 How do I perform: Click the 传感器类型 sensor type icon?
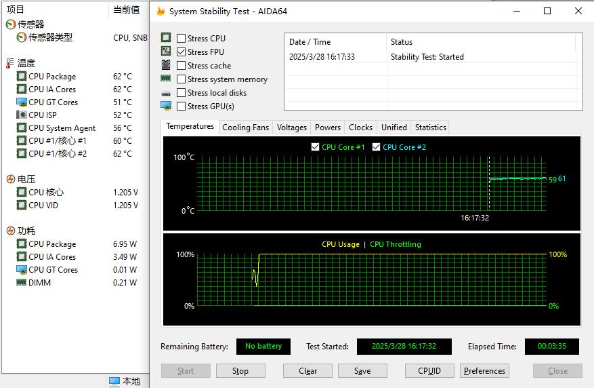[x=22, y=37]
